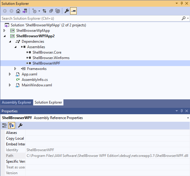Viewport: 190px width, 176px height.
Task: Select the Aliases property row
Action: pyautogui.click(x=97, y=133)
